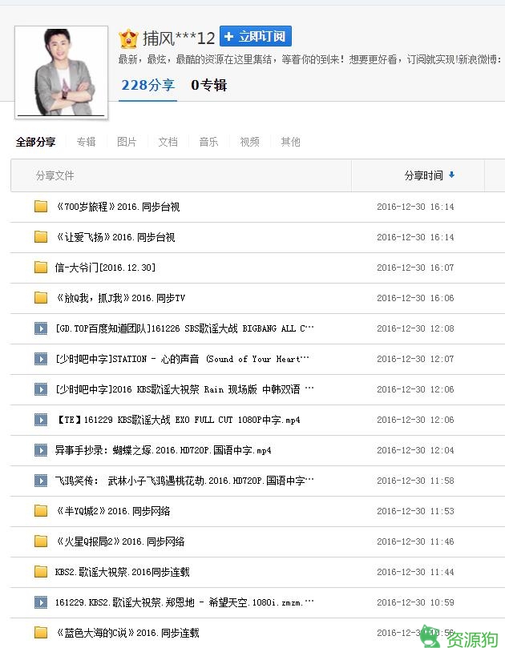Image resolution: width=505 pixels, height=648 pixels.
Task: Click video icon for 【TE】161229 EXO file
Action: [x=41, y=420]
